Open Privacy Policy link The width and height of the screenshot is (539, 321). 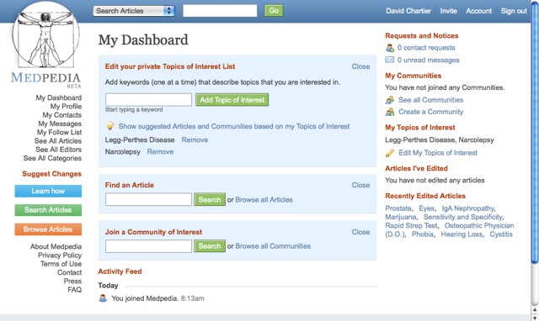(60, 255)
